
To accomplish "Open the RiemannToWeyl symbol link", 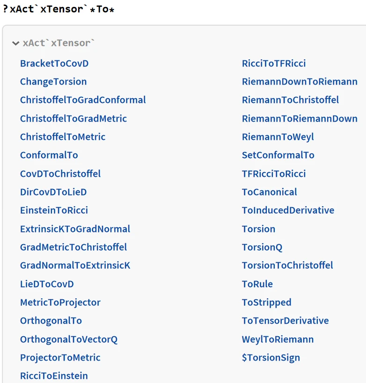I will 278,137.
